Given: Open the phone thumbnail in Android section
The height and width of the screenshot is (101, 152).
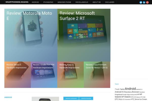Looking at the screenshot, I should tap(45, 99).
